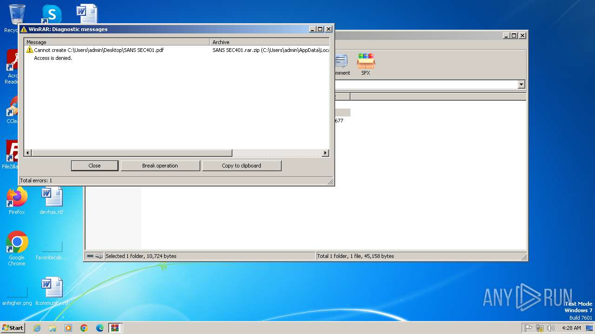
Task: Click the Break operation button
Action: click(160, 166)
